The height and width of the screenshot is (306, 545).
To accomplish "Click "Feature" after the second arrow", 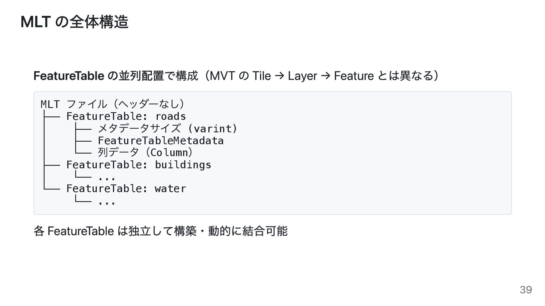I will pyautogui.click(x=353, y=76).
